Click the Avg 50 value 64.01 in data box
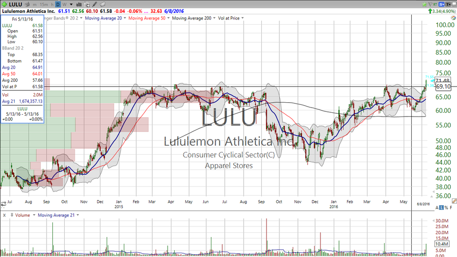Image resolution: width=457 pixels, height=257 pixels. [x=37, y=74]
